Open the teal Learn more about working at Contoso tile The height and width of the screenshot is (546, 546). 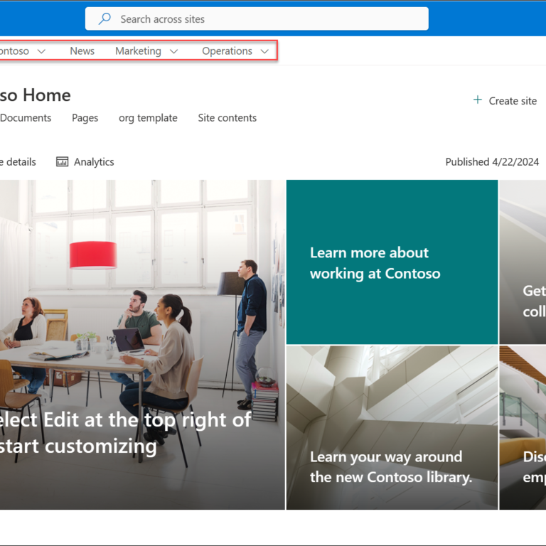[x=392, y=262]
